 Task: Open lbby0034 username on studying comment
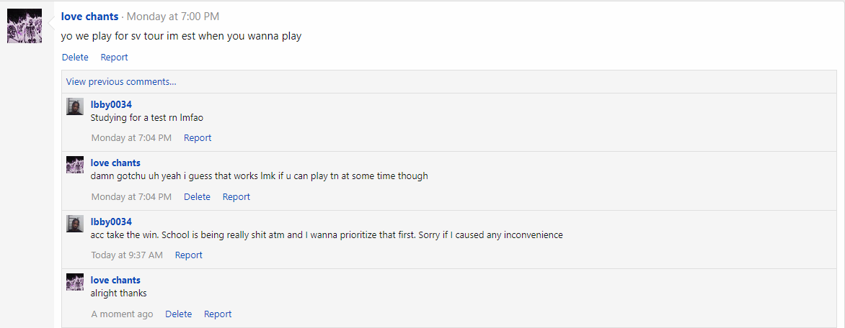(x=111, y=104)
